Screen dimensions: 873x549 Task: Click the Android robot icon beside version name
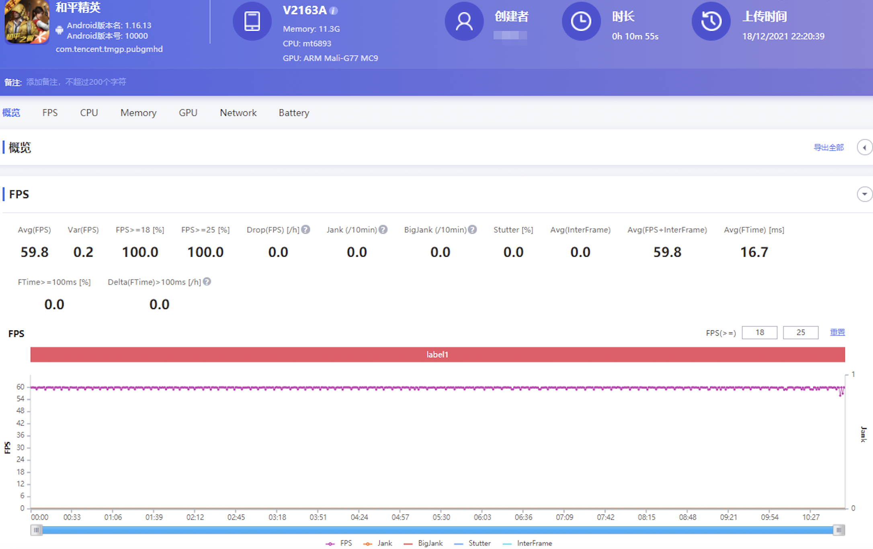tap(59, 30)
